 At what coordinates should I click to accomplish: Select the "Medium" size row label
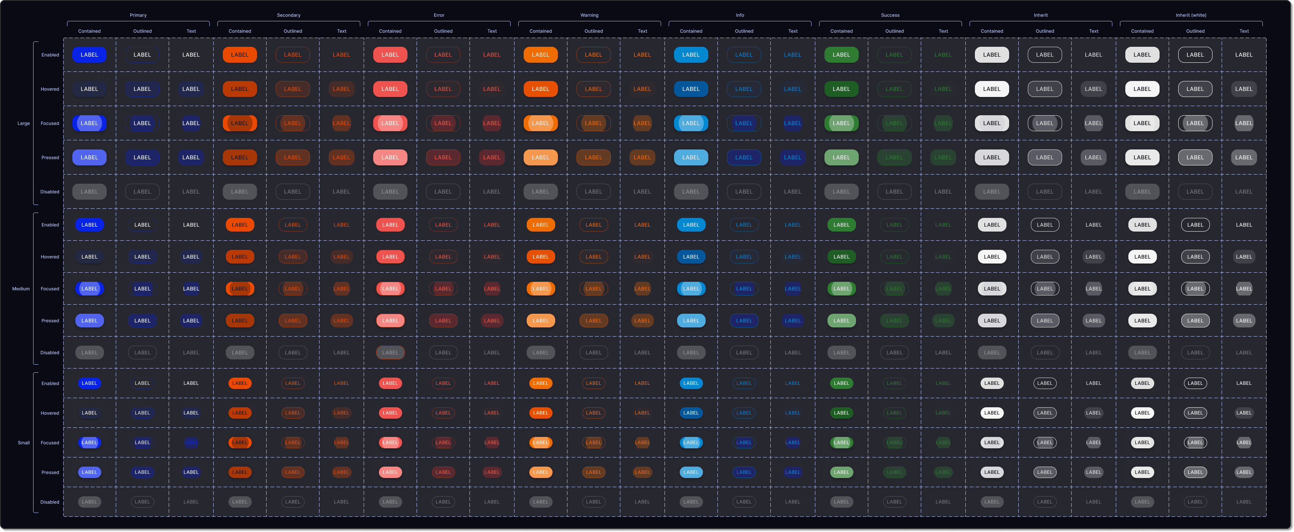pos(21,289)
